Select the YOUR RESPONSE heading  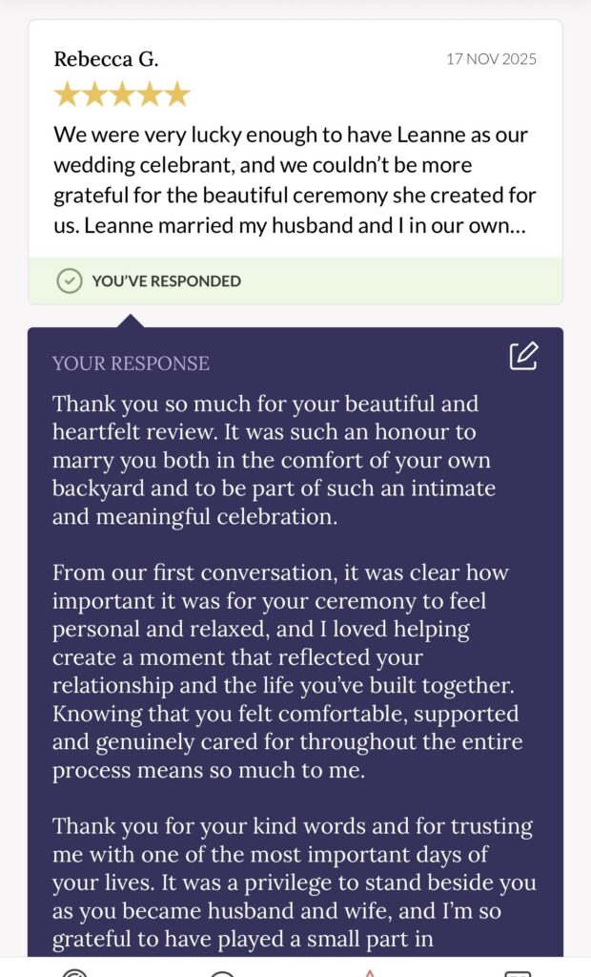point(131,364)
